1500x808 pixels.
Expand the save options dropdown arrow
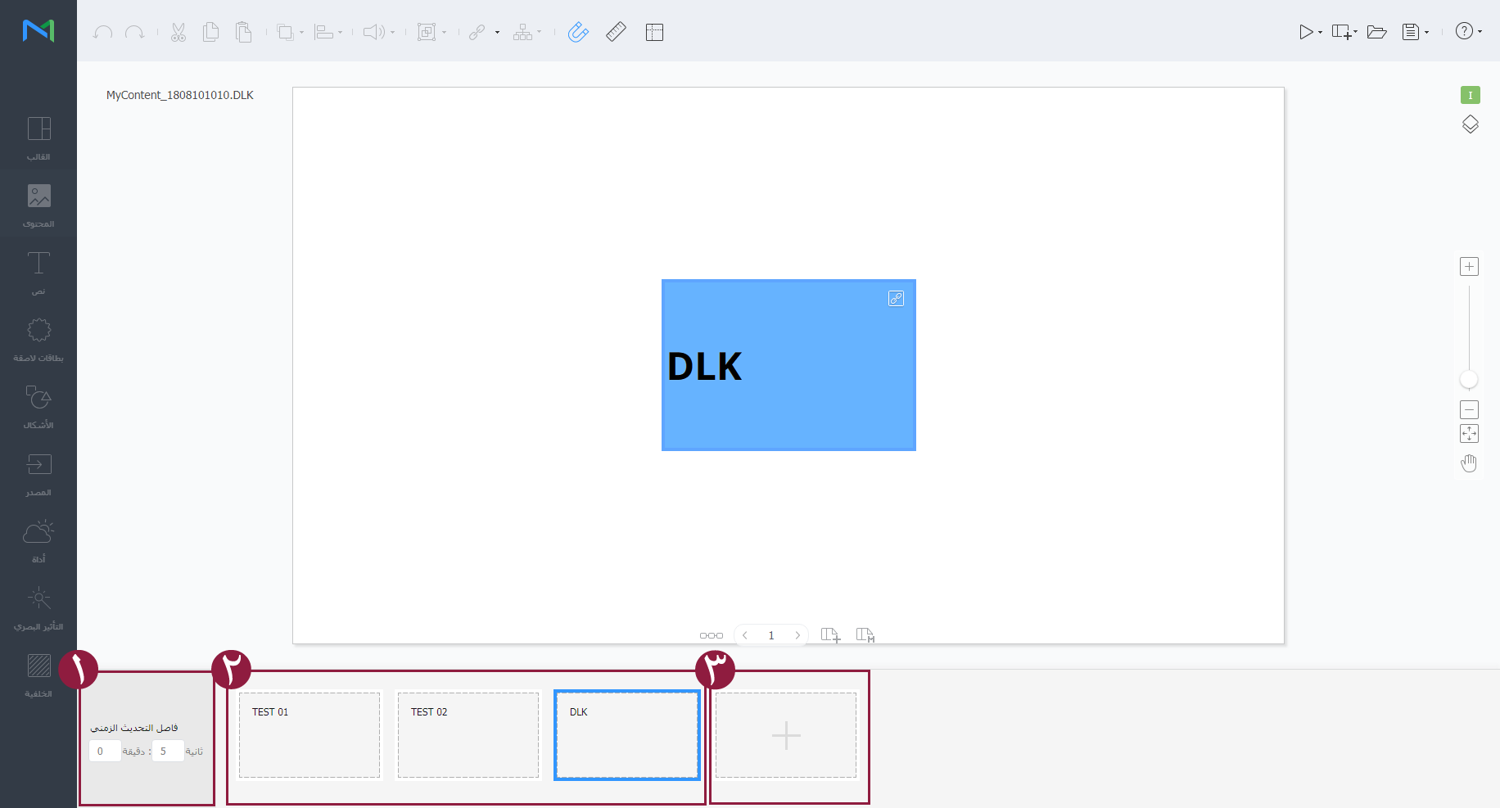click(x=1426, y=33)
